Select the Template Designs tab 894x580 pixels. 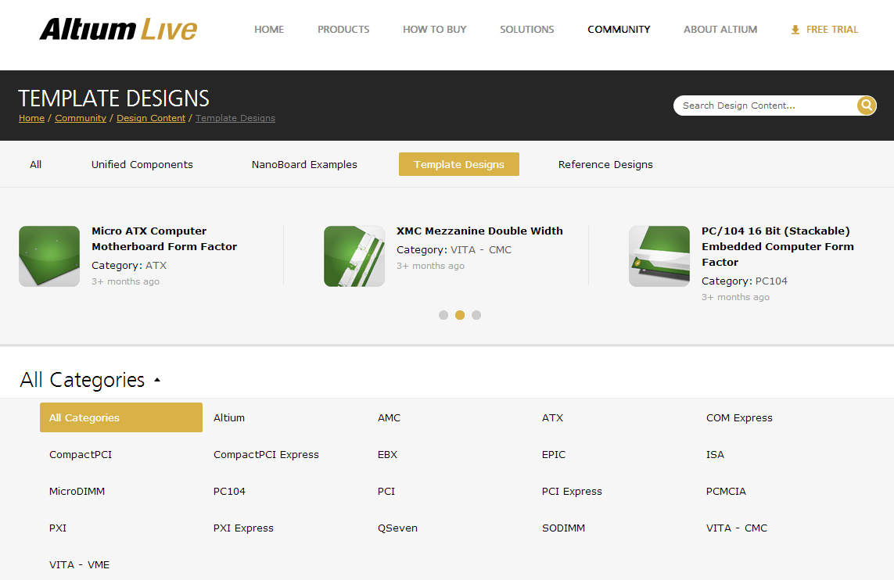click(x=459, y=164)
